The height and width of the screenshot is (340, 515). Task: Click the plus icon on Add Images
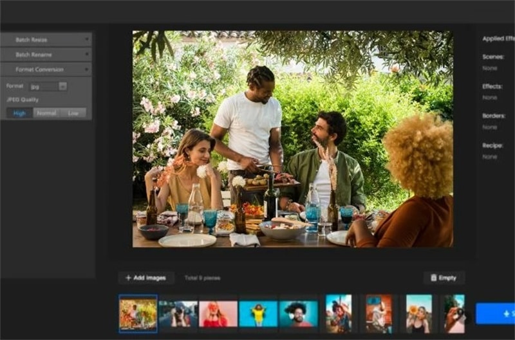pos(128,278)
